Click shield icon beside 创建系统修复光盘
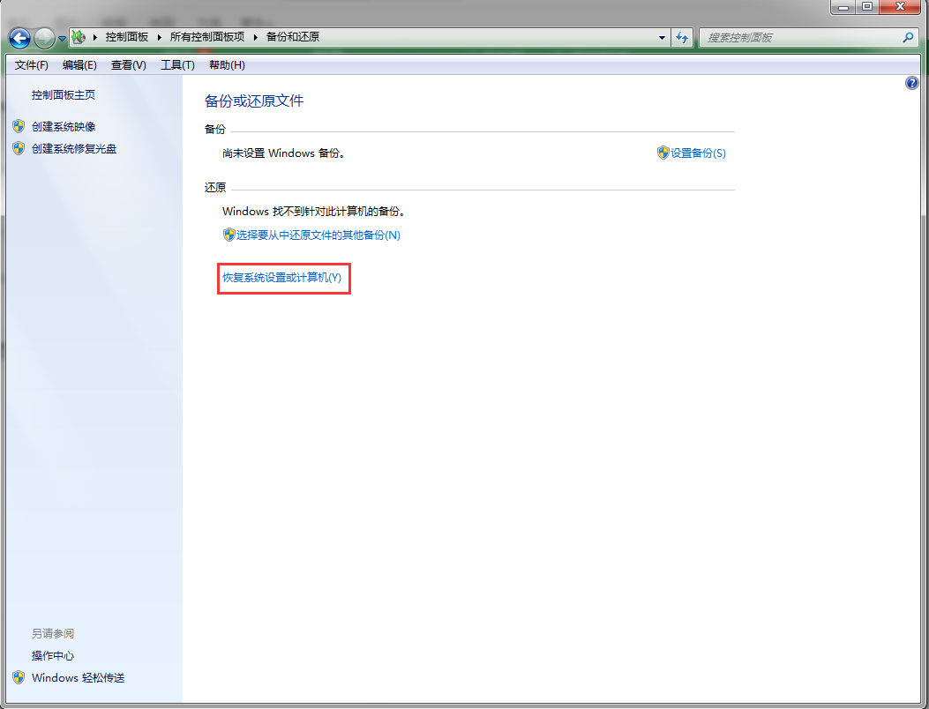This screenshot has width=929, height=709. (19, 148)
